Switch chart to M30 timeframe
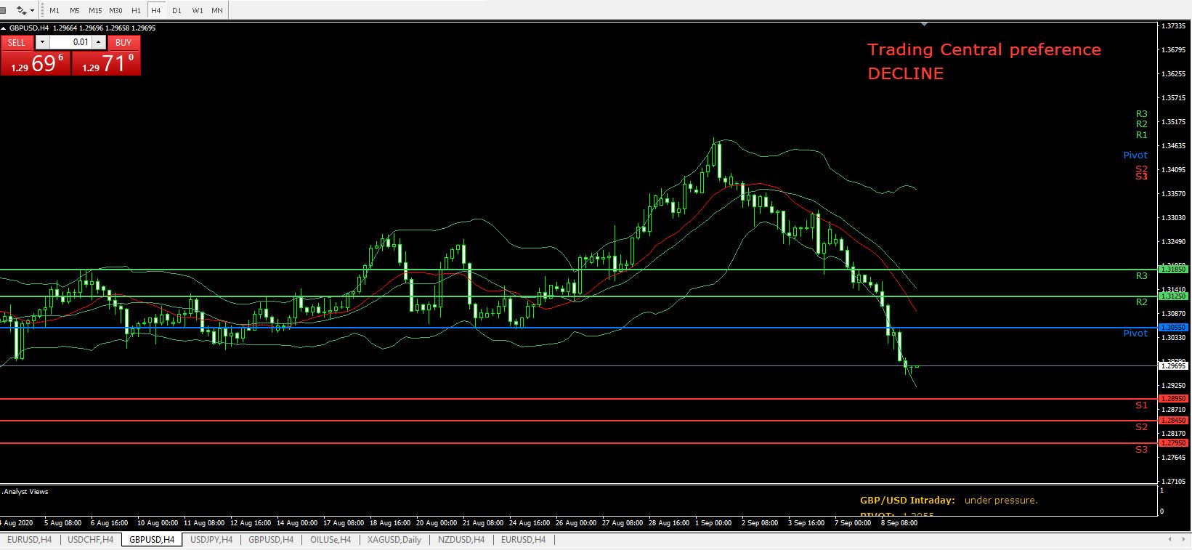The height and width of the screenshot is (550, 1192). pos(115,11)
